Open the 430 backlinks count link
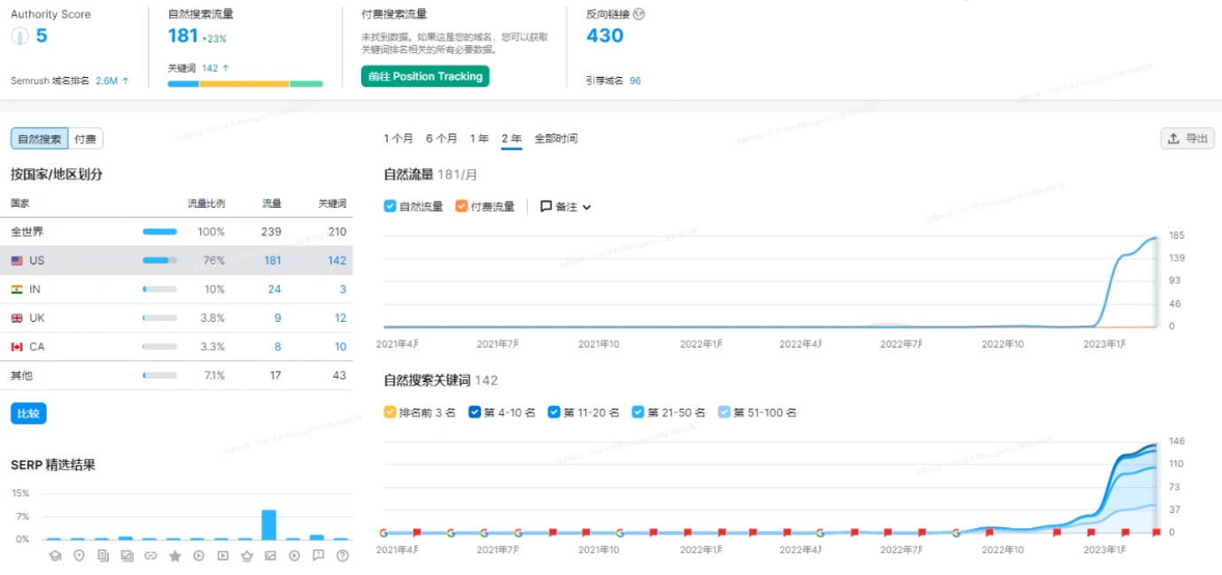 tap(605, 35)
